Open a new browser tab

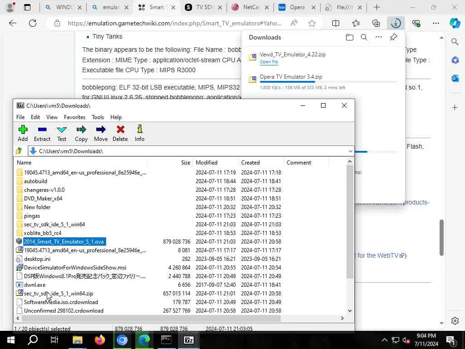[x=376, y=7]
